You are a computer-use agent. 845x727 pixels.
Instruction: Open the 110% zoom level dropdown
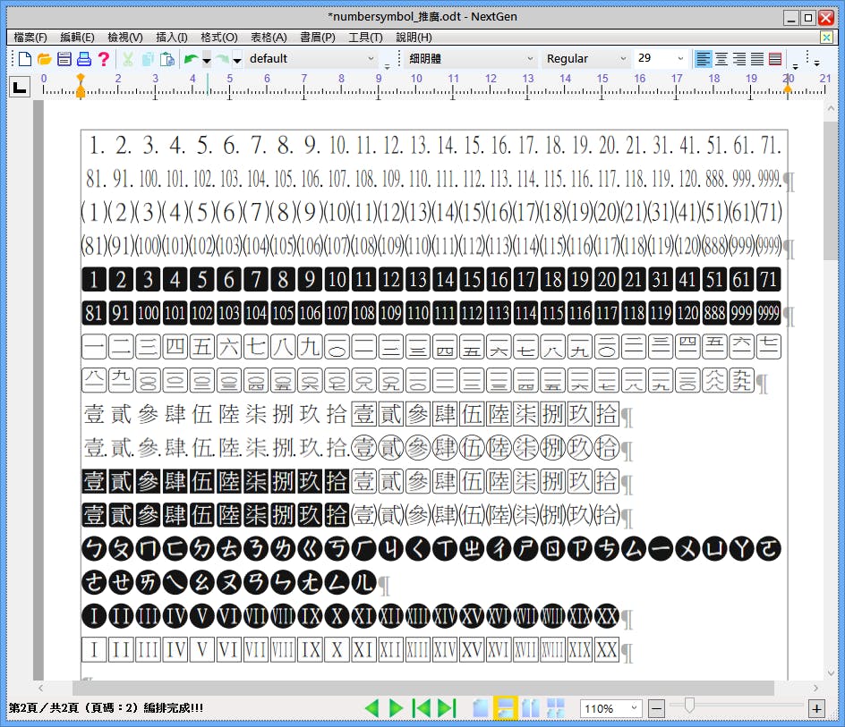(x=635, y=708)
